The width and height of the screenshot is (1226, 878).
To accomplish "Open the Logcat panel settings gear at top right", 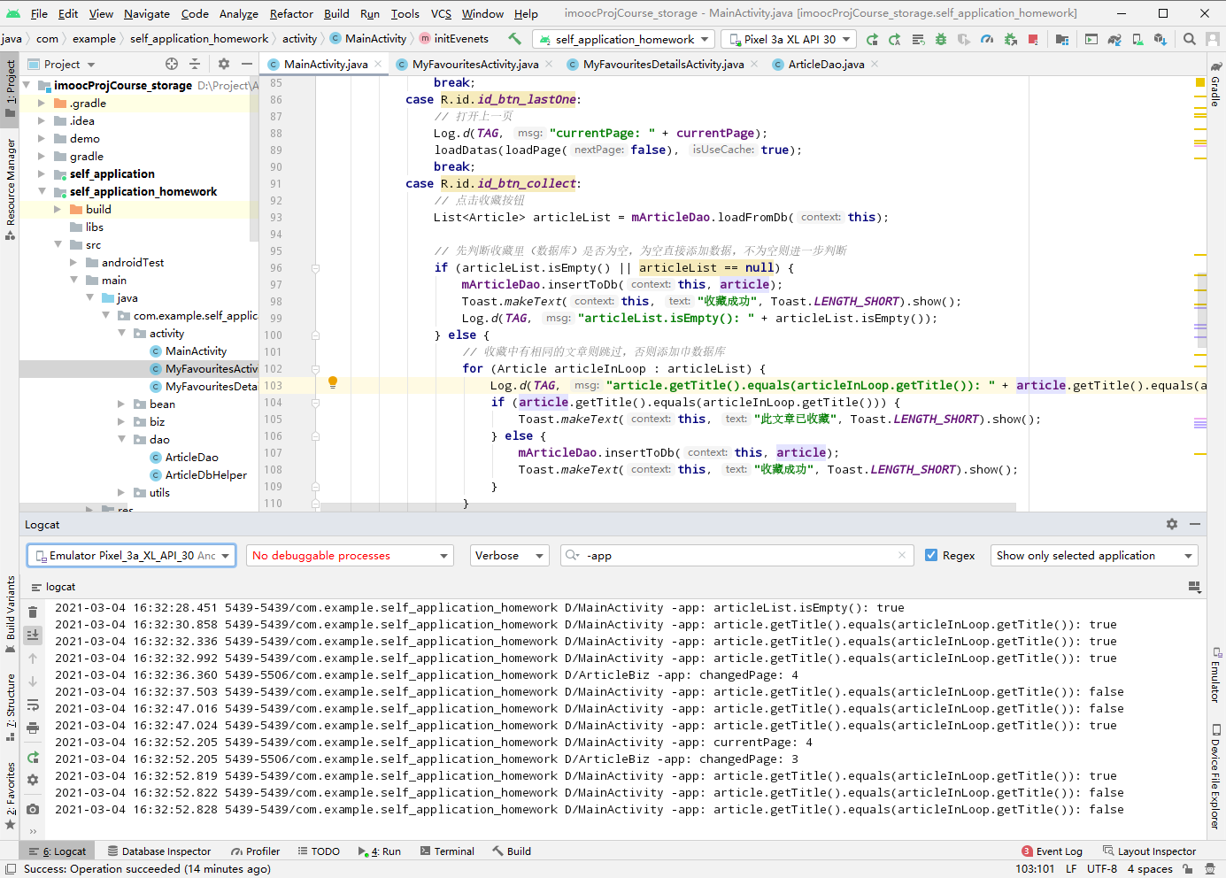I will coord(1172,524).
